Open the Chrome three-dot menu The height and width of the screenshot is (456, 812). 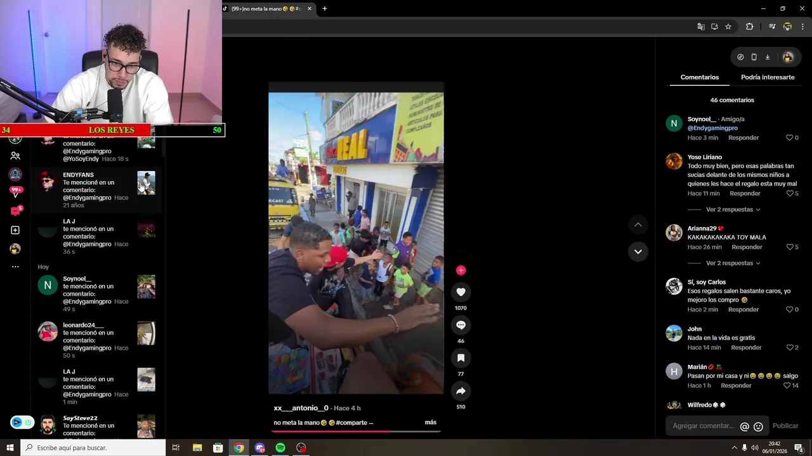802,27
